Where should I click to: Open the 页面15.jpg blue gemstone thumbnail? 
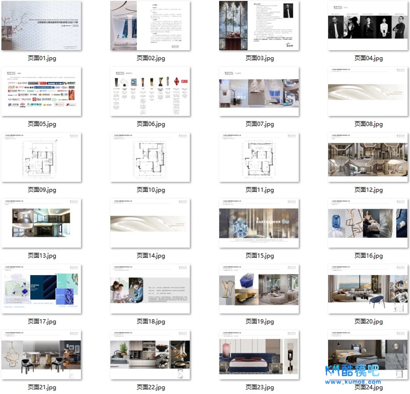click(x=259, y=223)
